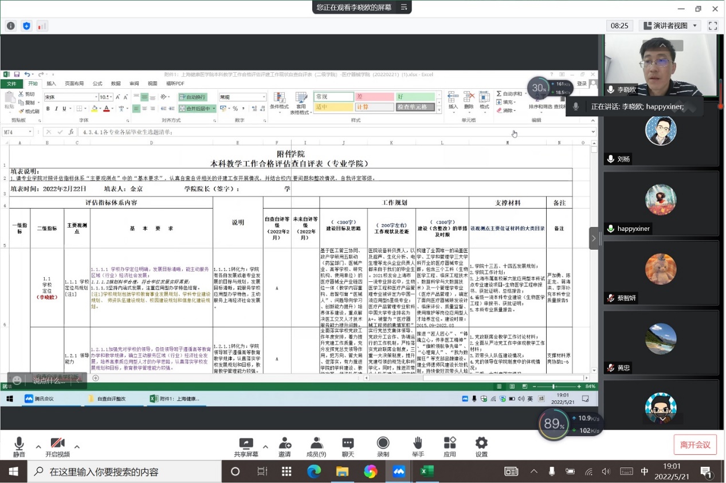
Task: Click the blue security shield icon
Action: coord(26,26)
